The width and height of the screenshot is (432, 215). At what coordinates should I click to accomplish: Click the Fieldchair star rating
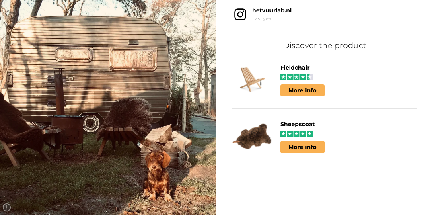pyautogui.click(x=296, y=77)
